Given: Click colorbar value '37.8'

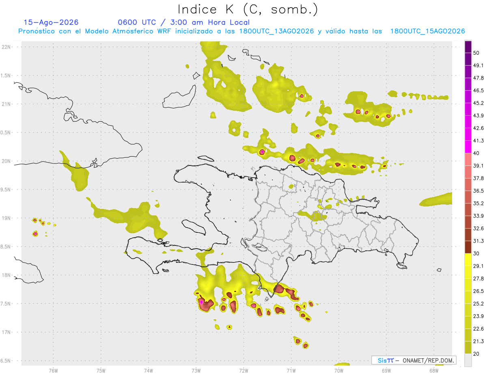Looking at the screenshot, I should click(478, 178).
